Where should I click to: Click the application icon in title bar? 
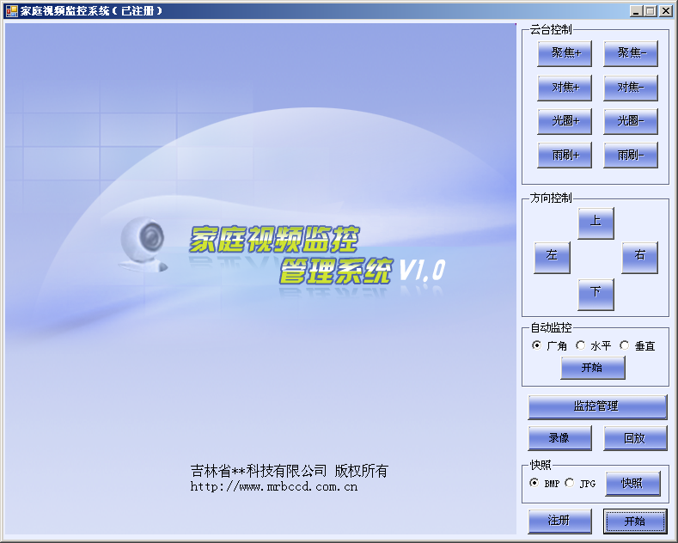tap(11, 11)
